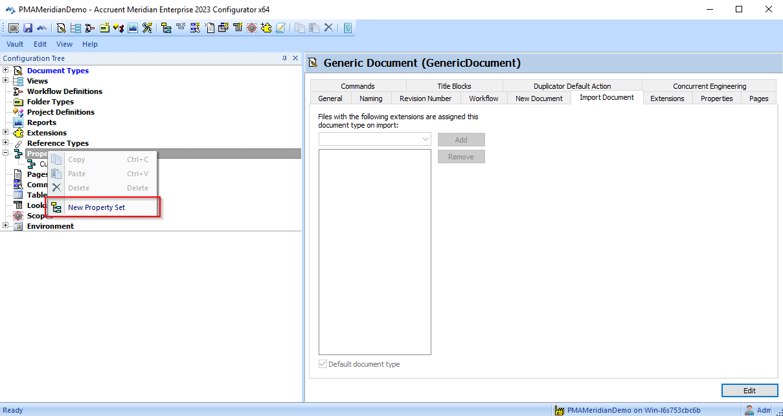Click the notepad with pencil toolbar icon
The width and height of the screenshot is (783, 416).
280,28
